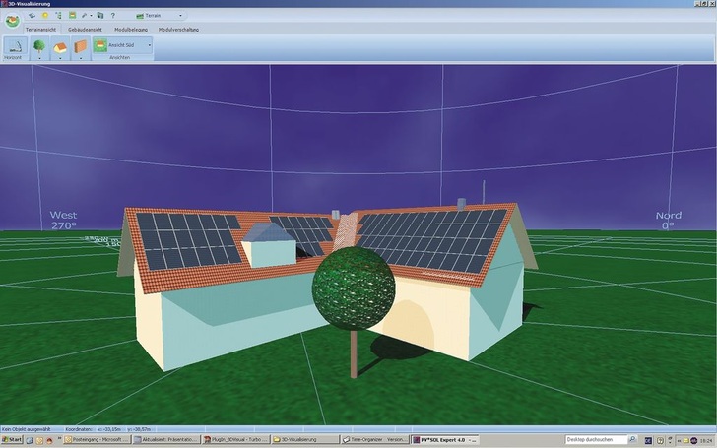Click 'Kein Objekt ausgewählt' in status bar

(x=26, y=429)
